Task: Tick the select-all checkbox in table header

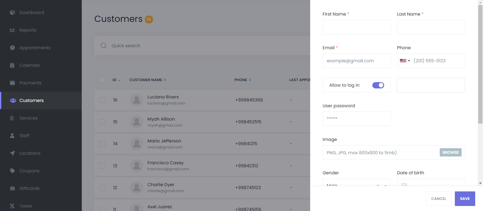Action: 102,80
